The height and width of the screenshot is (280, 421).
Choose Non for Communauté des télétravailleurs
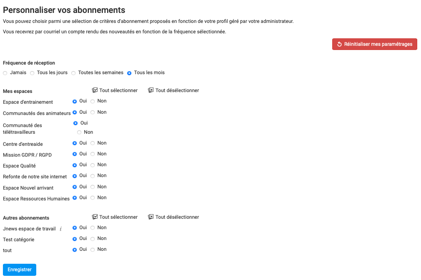[x=79, y=132]
